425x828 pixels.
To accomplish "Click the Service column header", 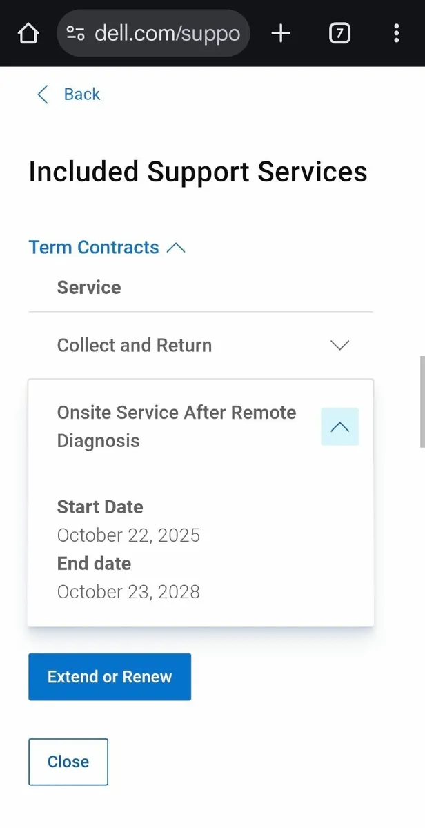I will 89,288.
